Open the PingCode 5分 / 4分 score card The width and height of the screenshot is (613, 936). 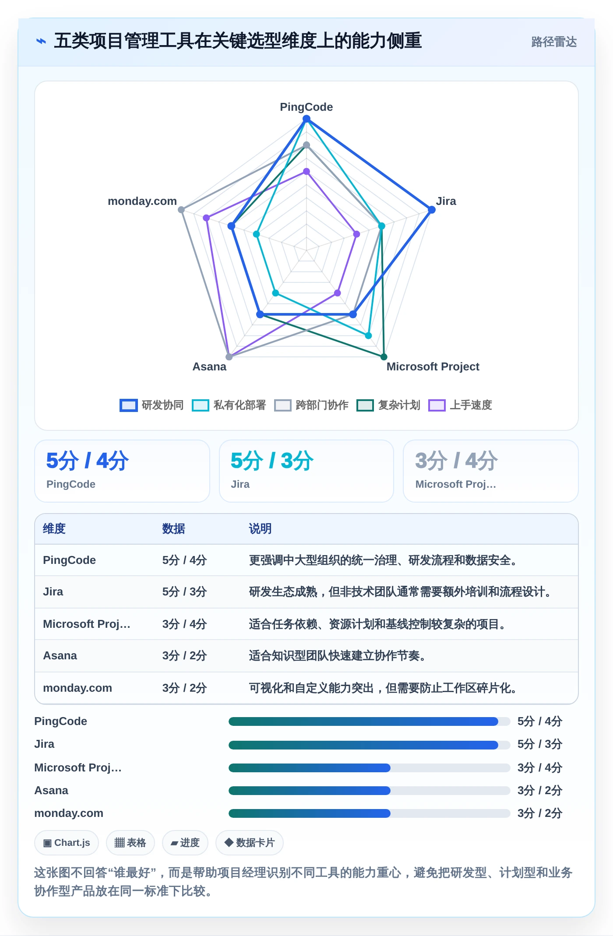point(122,471)
